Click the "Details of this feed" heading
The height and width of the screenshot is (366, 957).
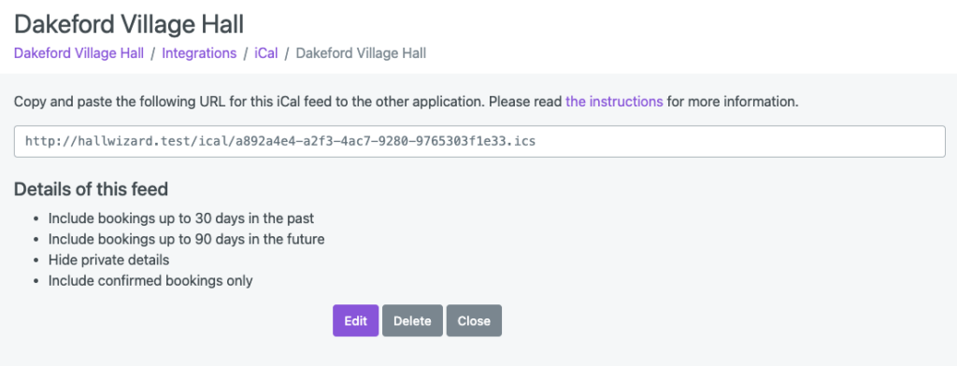(x=91, y=190)
